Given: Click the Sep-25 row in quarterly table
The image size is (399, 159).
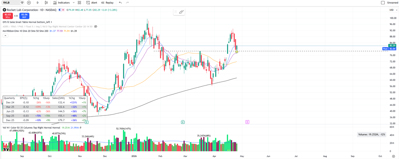Looking at the screenshot, I should pos(45,115).
